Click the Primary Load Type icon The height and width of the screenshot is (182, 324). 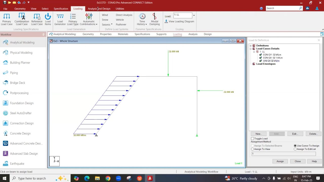[x=73, y=19]
